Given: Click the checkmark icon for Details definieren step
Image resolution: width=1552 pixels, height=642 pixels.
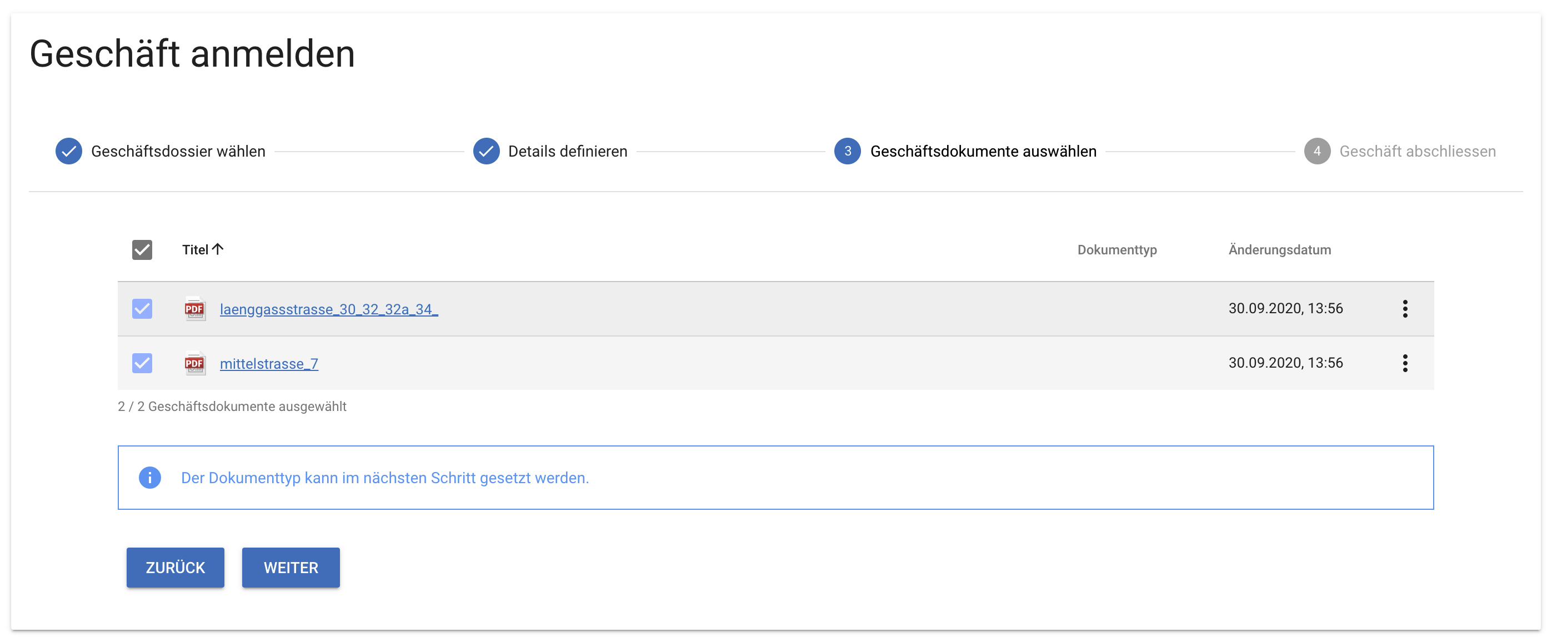Looking at the screenshot, I should pyautogui.click(x=486, y=151).
